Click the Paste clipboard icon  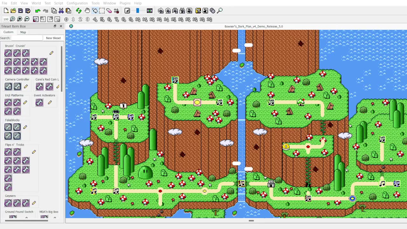[x=68, y=11]
